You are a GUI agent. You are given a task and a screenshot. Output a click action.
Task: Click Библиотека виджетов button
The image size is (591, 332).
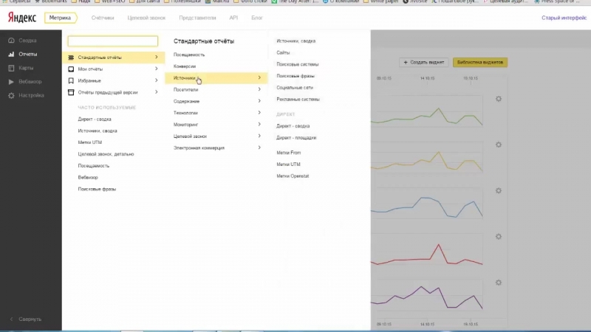(x=480, y=63)
